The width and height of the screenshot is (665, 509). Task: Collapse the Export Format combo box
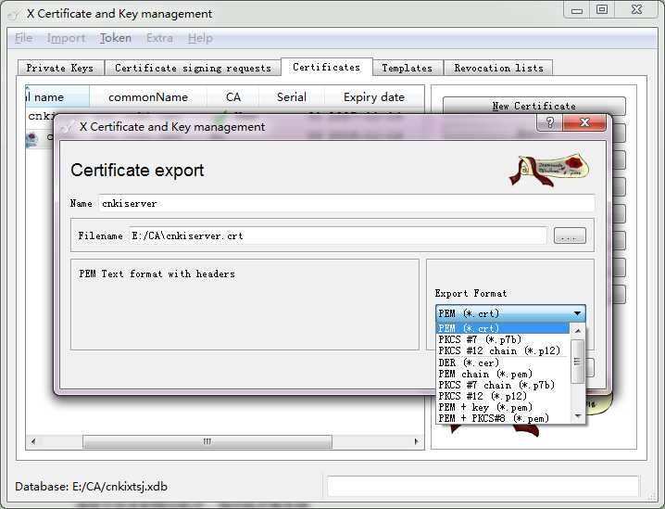(510, 313)
